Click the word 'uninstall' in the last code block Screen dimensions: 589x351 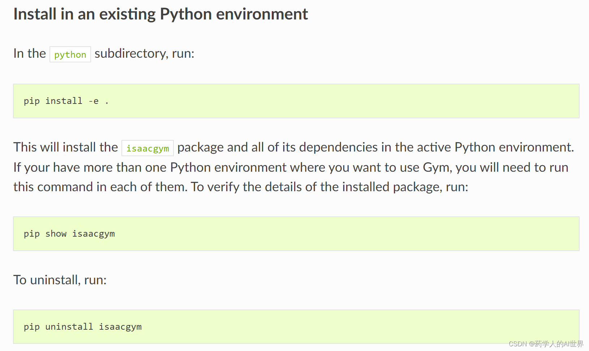coord(69,327)
